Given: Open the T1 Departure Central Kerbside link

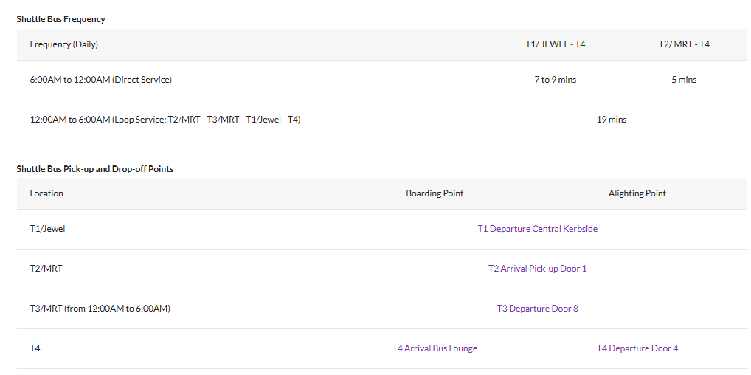Looking at the screenshot, I should point(537,229).
